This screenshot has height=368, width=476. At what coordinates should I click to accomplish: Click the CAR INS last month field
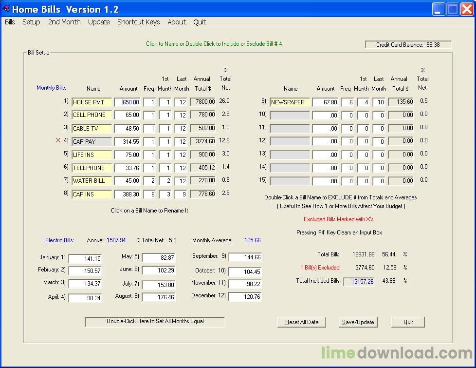point(181,194)
